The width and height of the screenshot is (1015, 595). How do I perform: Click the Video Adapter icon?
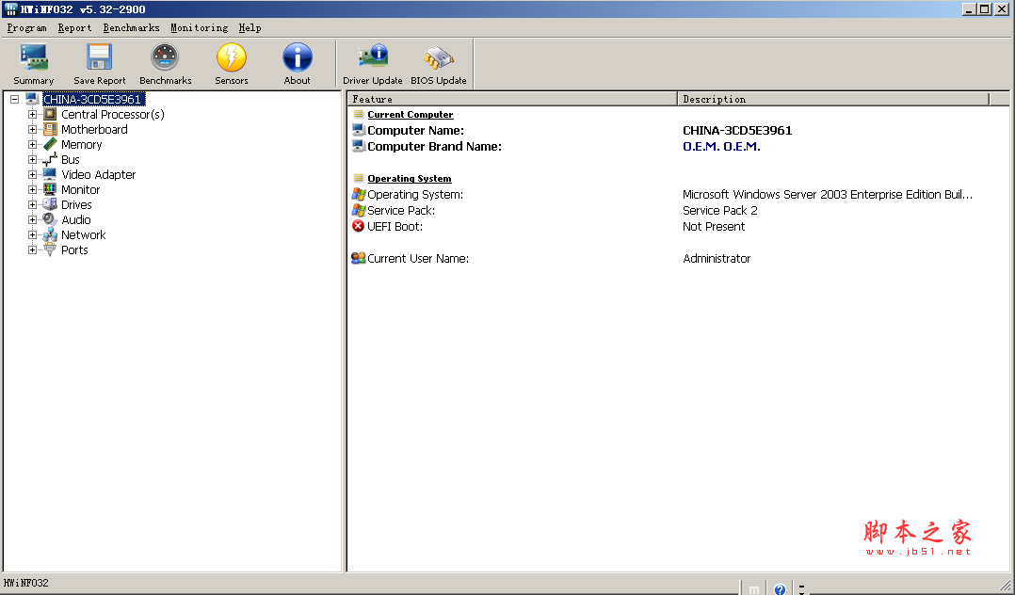click(50, 175)
